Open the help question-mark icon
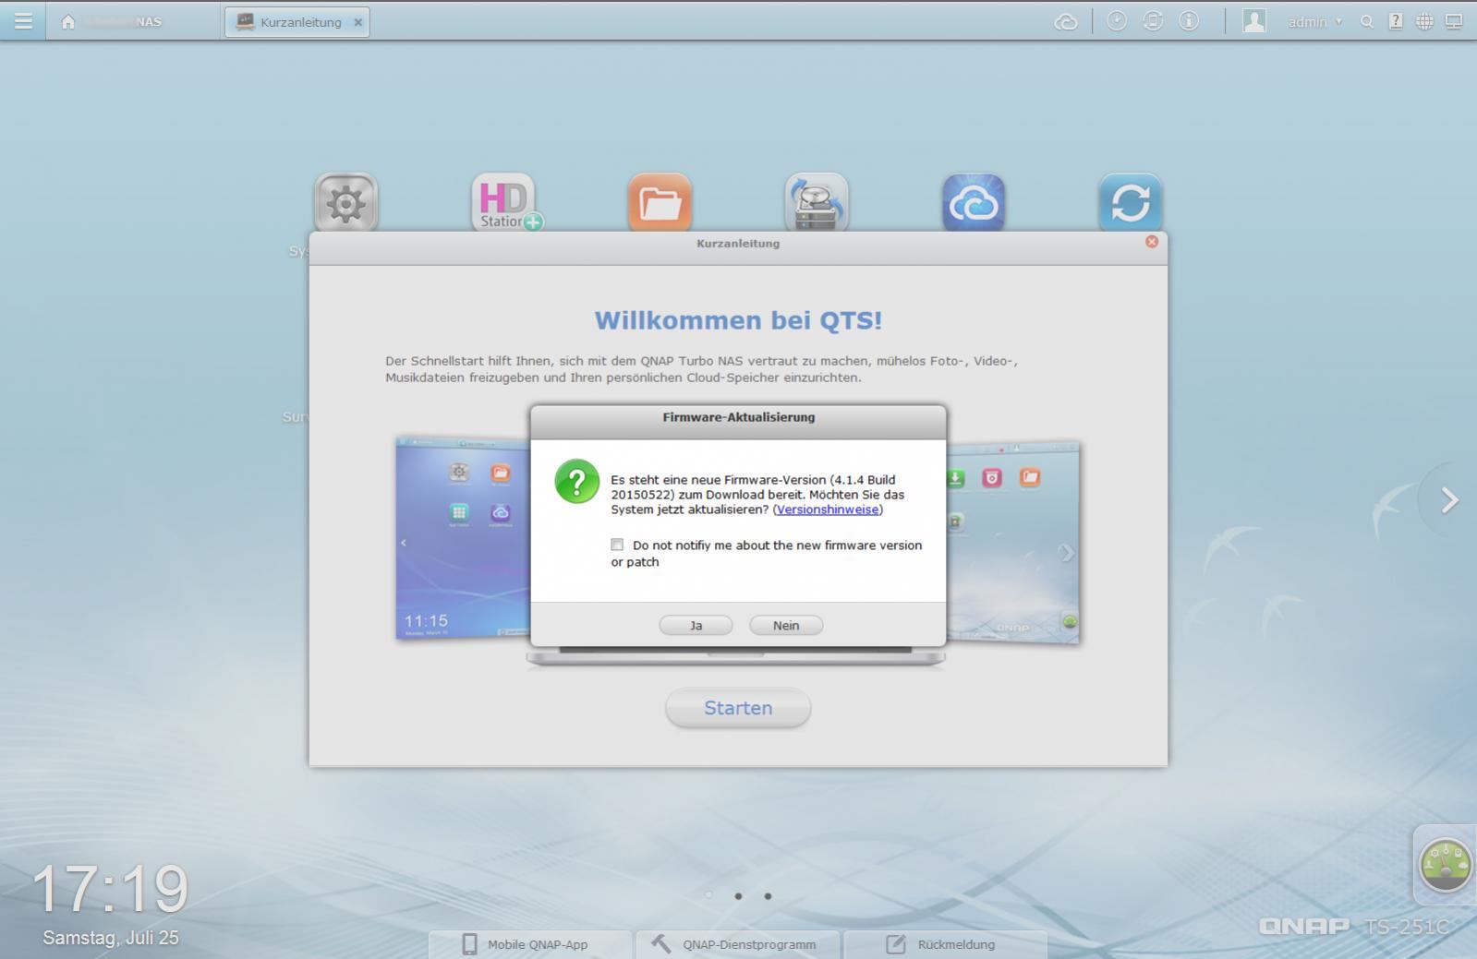Image resolution: width=1477 pixels, height=959 pixels. 1396,21
